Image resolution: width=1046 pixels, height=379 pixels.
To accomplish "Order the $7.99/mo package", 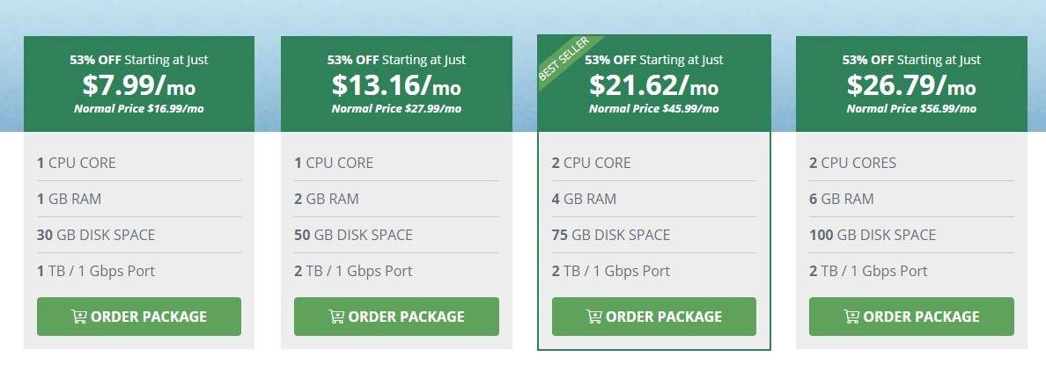I will pos(139,317).
